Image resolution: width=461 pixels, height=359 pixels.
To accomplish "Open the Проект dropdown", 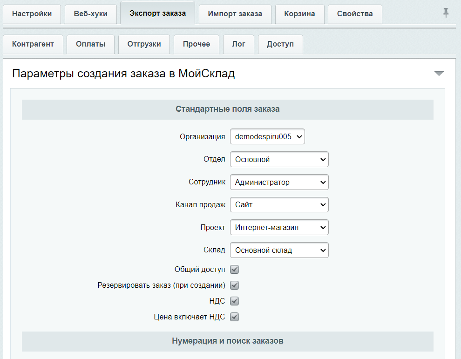I will 279,227.
